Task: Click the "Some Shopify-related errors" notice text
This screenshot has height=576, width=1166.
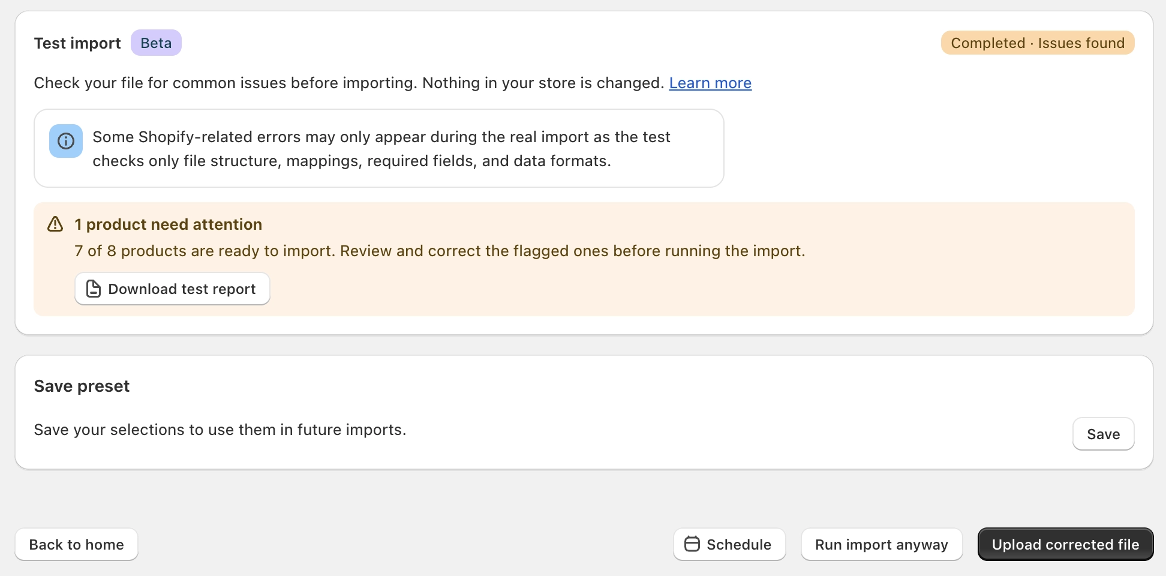Action: tap(381, 149)
